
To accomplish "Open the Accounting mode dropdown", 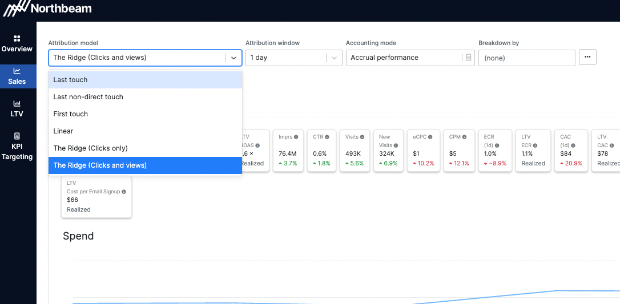I will [410, 58].
